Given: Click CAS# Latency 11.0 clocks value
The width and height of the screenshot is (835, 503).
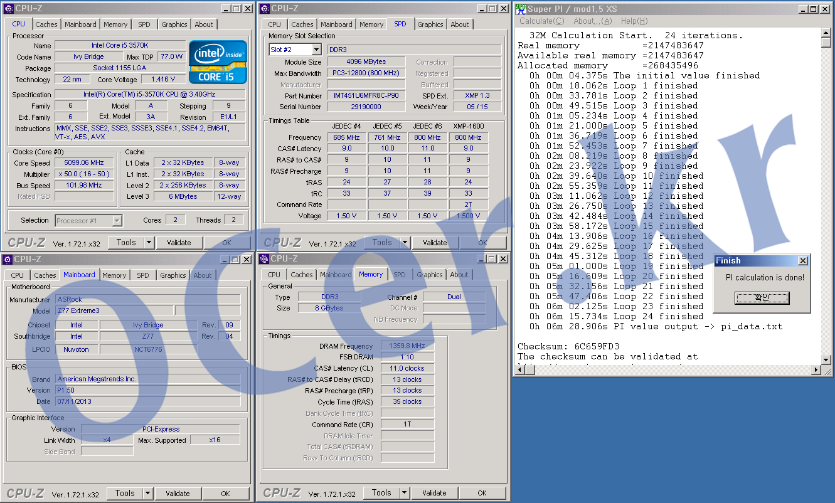Looking at the screenshot, I should click(407, 368).
